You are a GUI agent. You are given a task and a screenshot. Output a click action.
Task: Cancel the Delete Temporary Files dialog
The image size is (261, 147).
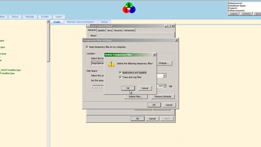[x=145, y=88]
